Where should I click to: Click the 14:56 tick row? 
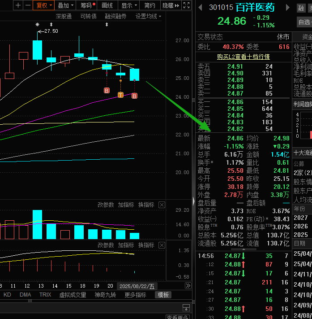(x=244, y=256)
